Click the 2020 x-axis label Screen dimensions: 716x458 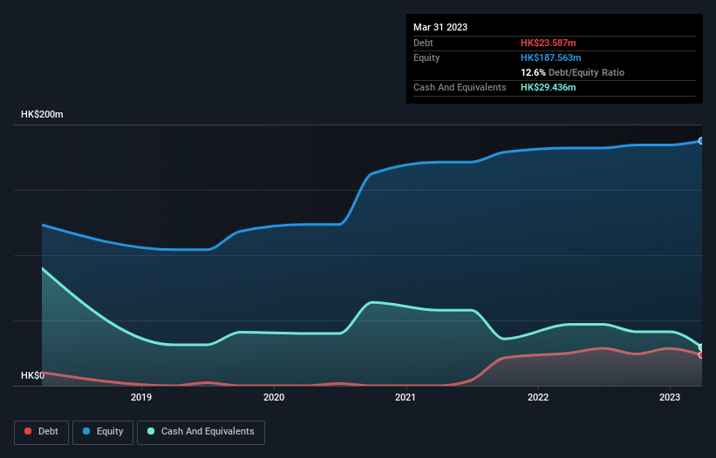[x=274, y=397]
